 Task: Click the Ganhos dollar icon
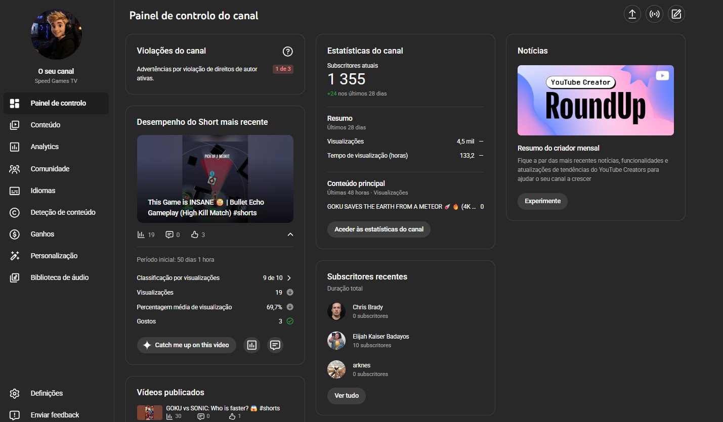click(15, 234)
